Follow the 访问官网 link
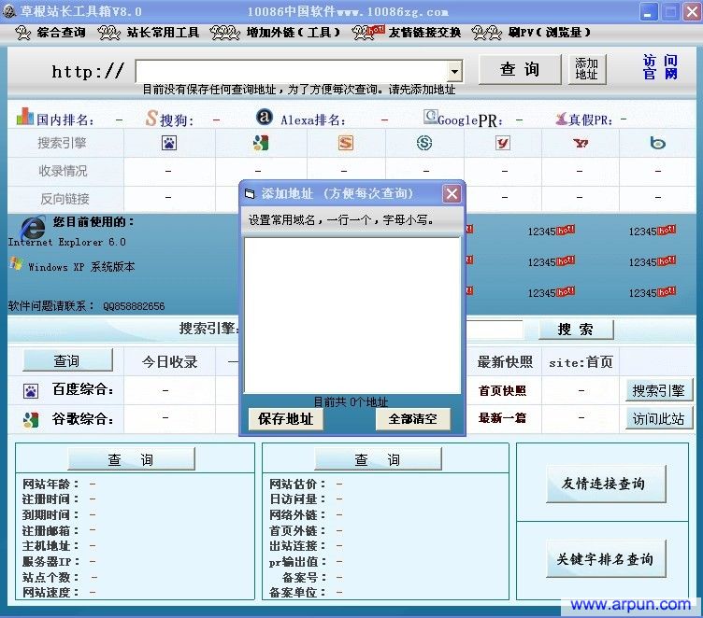This screenshot has width=703, height=618. point(660,67)
